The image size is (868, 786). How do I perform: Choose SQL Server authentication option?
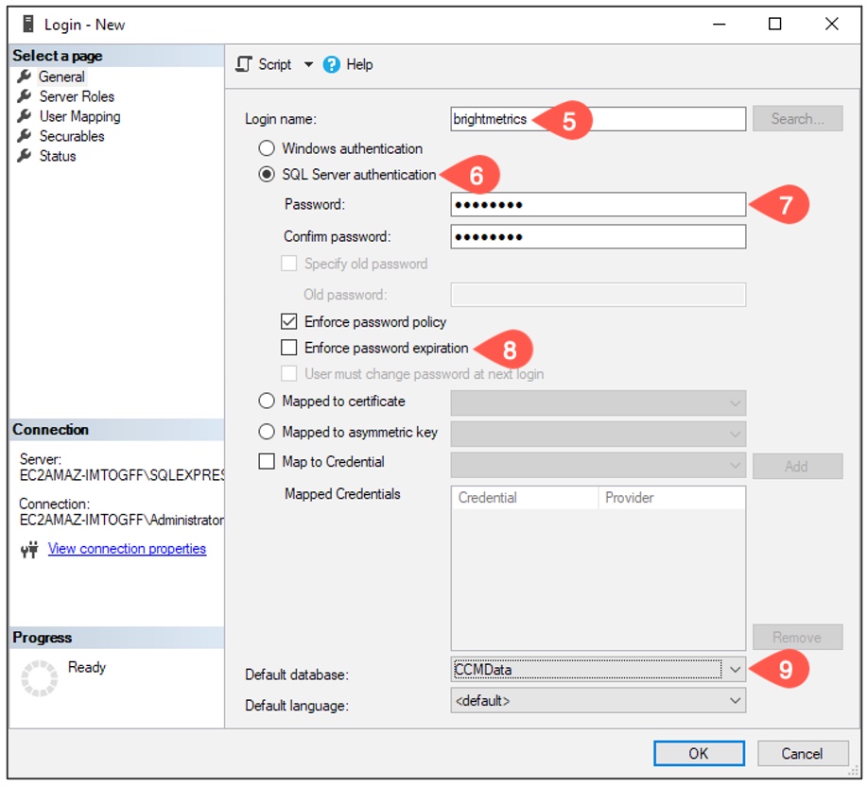coord(267,175)
